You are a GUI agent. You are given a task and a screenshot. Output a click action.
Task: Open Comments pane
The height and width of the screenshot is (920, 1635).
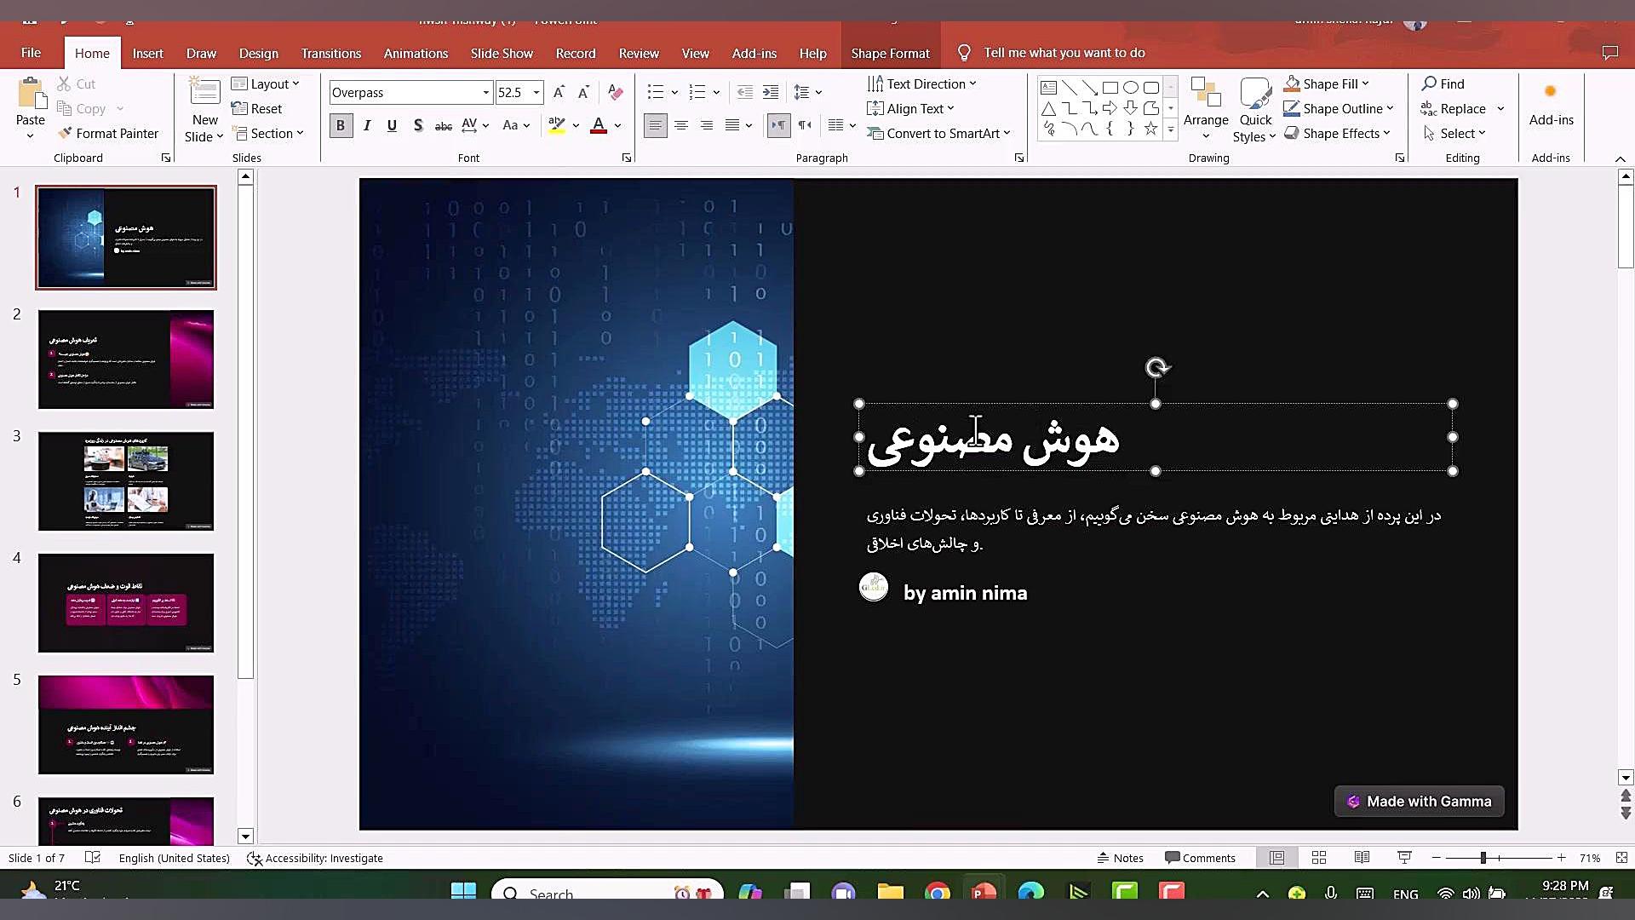tap(1200, 858)
